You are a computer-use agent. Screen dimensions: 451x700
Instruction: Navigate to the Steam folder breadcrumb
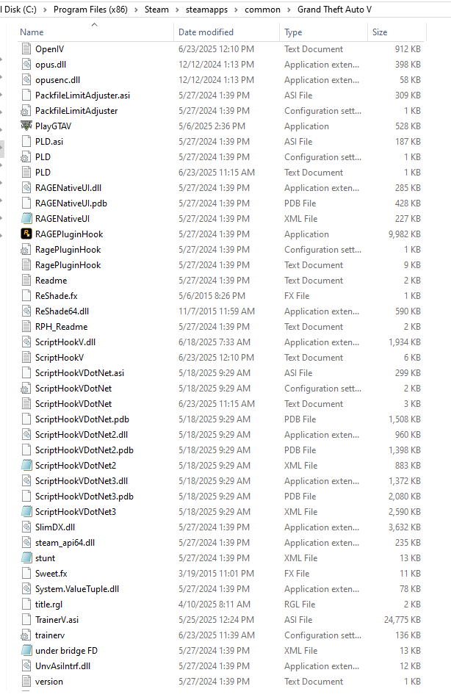tap(156, 10)
